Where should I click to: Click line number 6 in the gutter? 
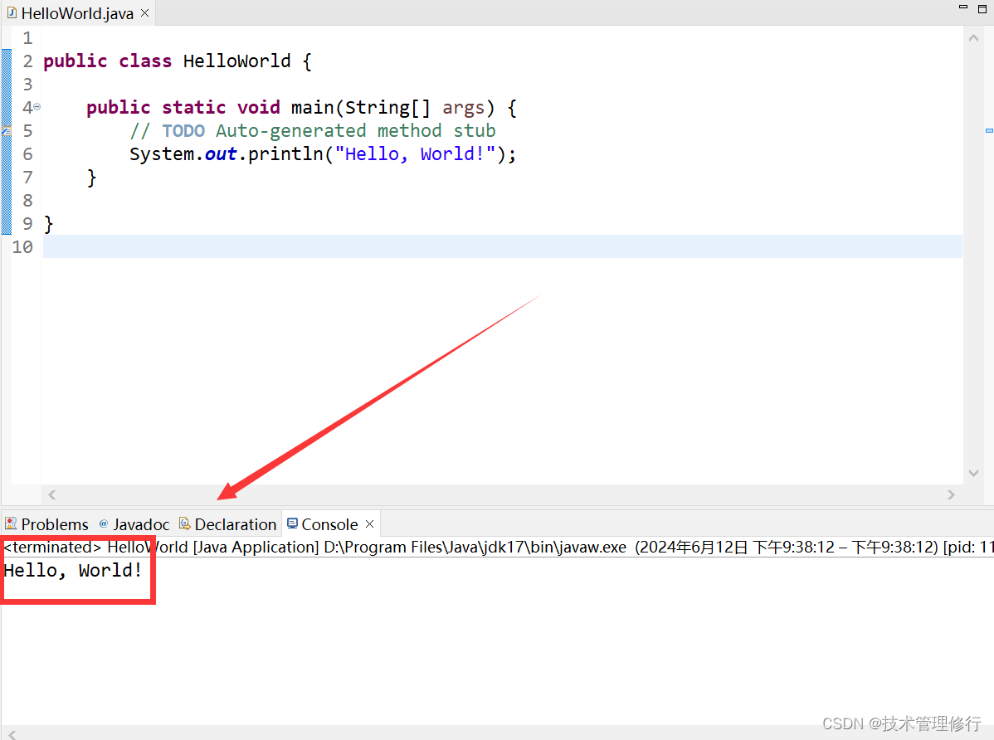(27, 154)
